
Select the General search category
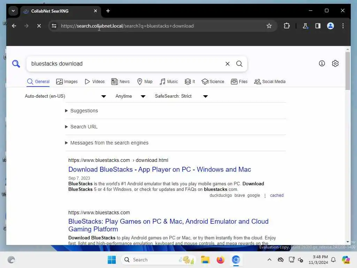pos(38,82)
